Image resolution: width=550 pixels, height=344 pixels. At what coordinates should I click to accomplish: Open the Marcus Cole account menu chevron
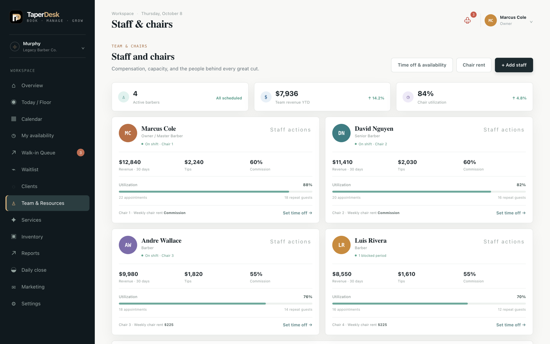pos(531,22)
